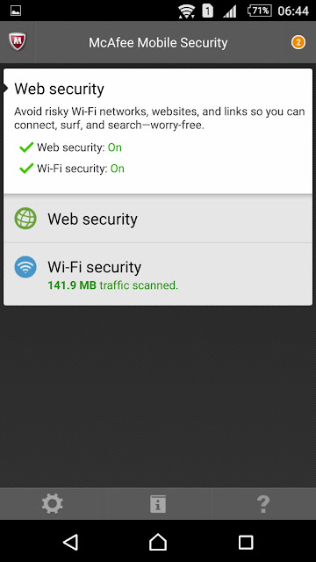
Task: Open the Wi-Fi security list item
Action: pyautogui.click(x=158, y=274)
